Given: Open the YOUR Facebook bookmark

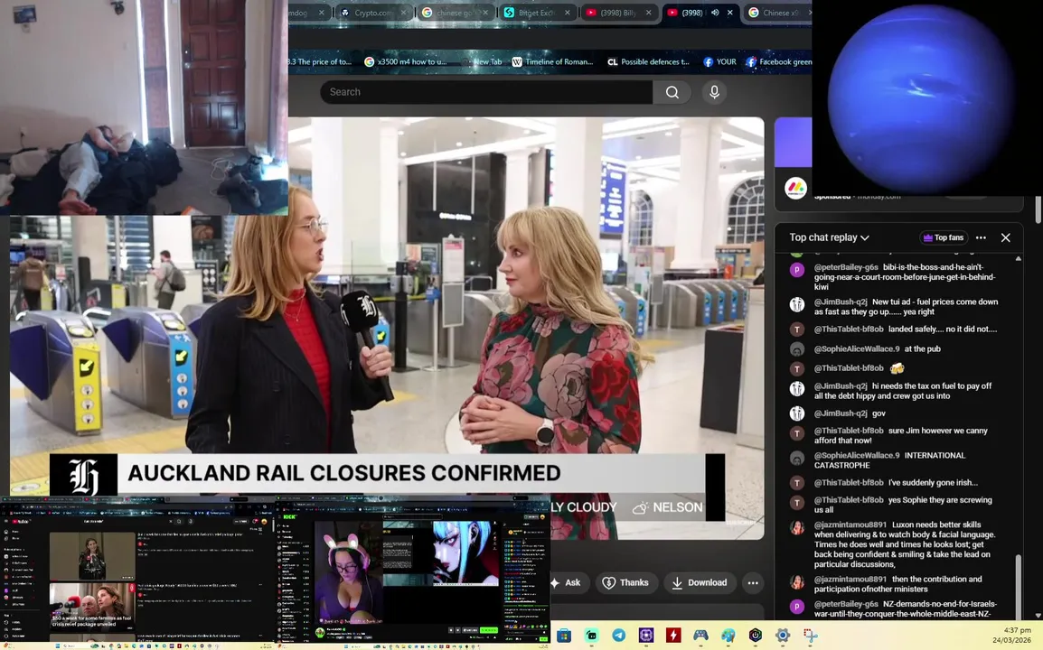Looking at the screenshot, I should (719, 61).
